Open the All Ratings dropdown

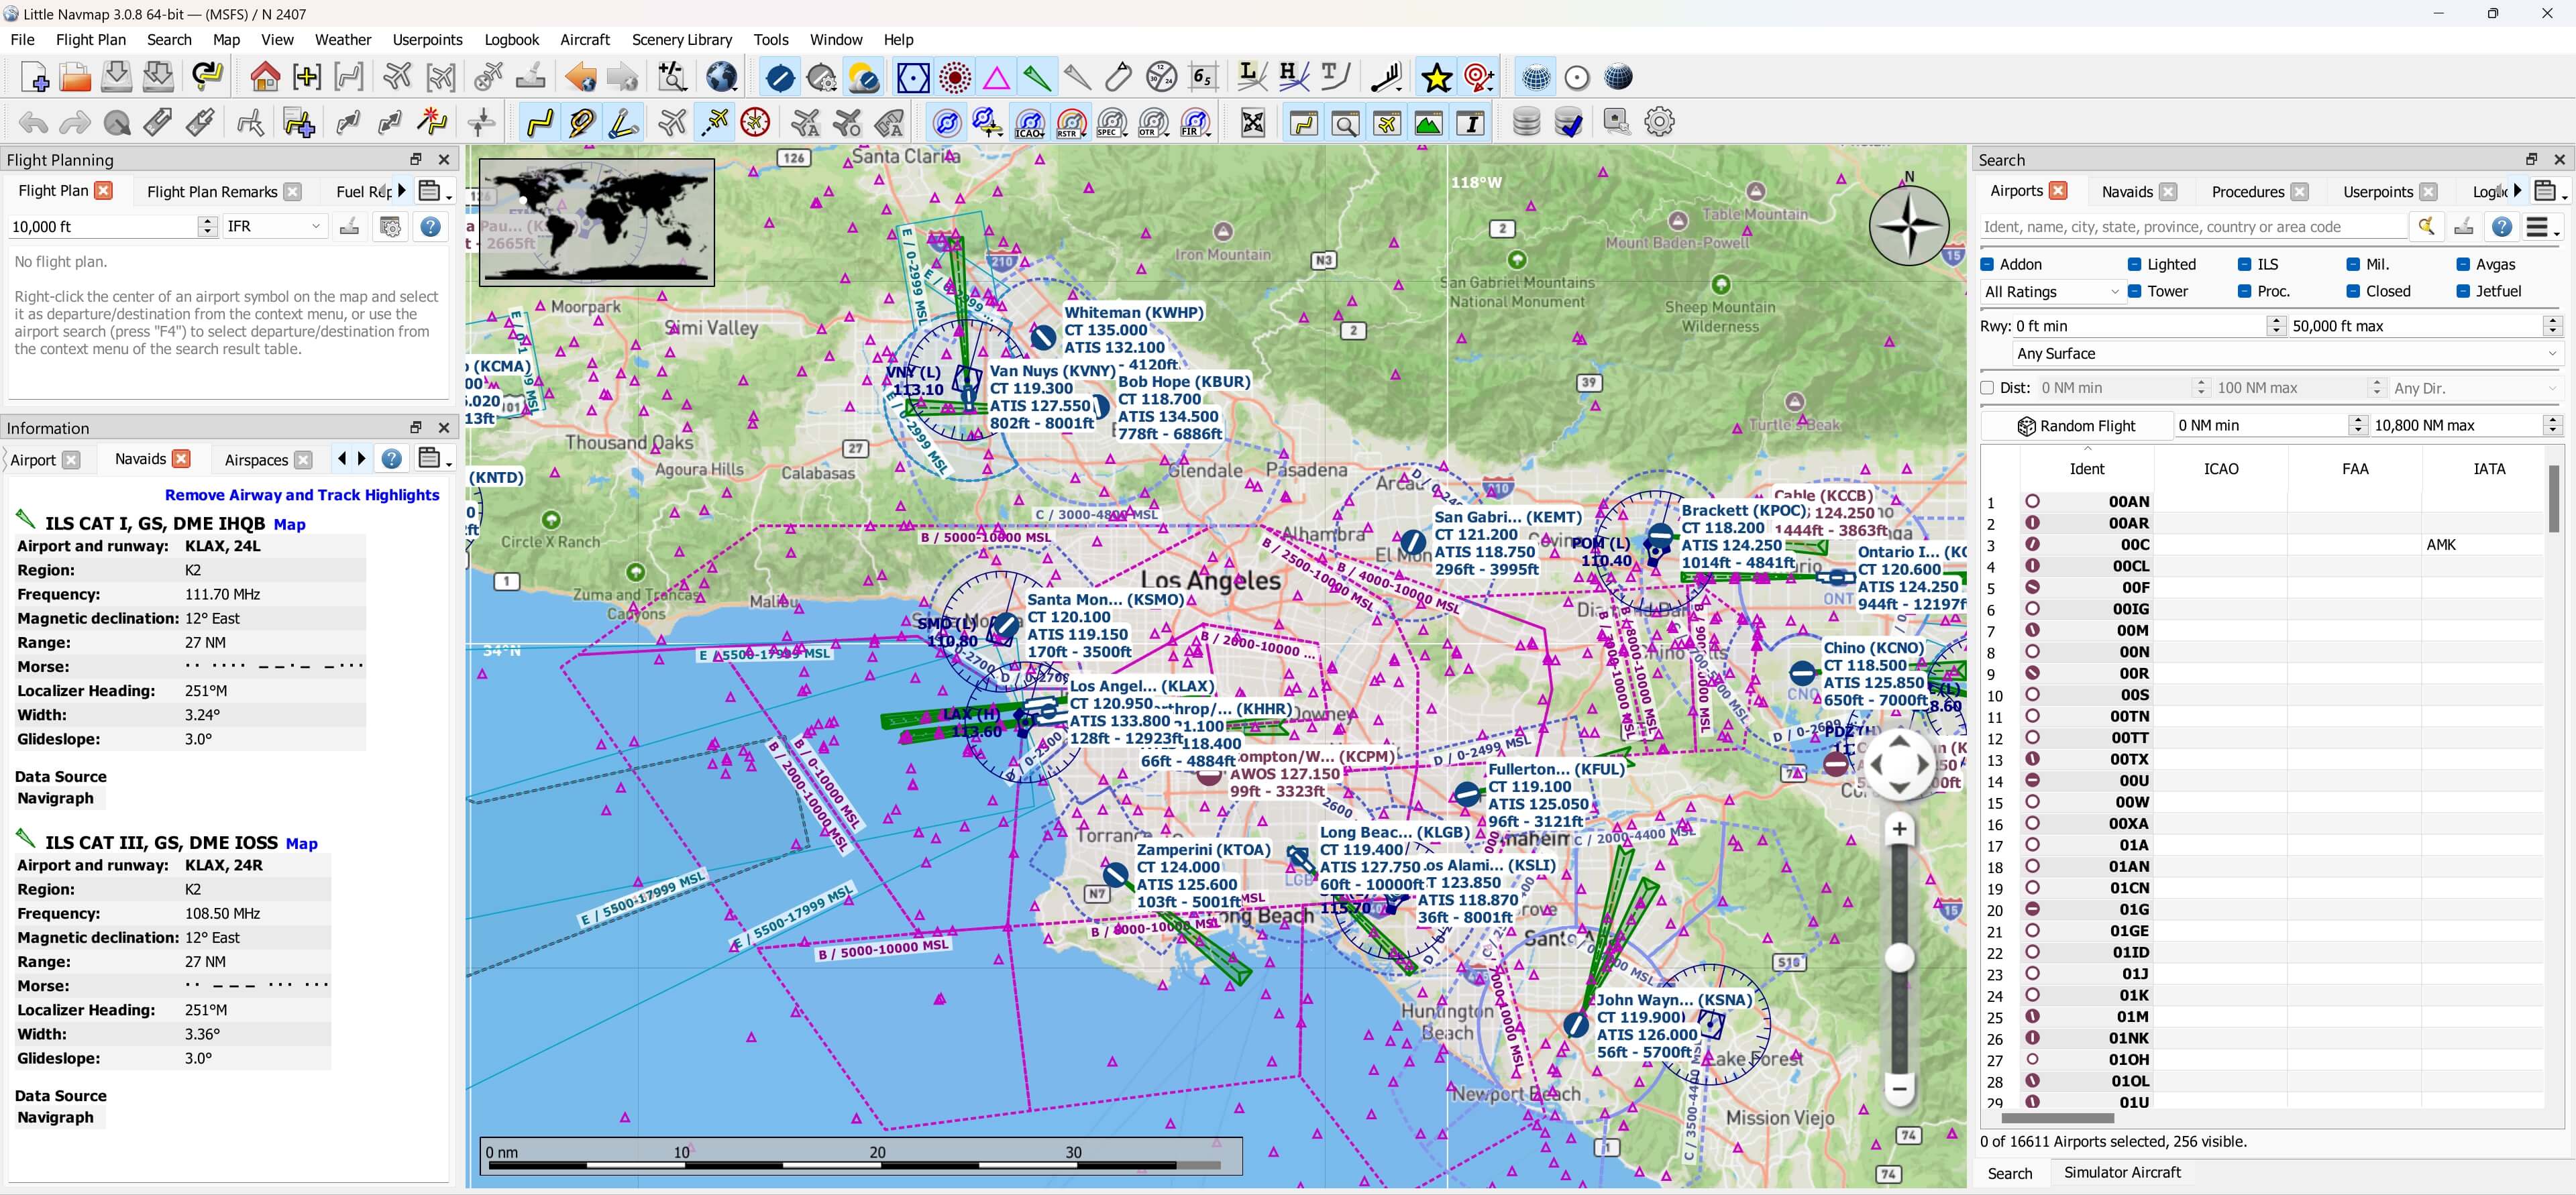pos(2050,292)
